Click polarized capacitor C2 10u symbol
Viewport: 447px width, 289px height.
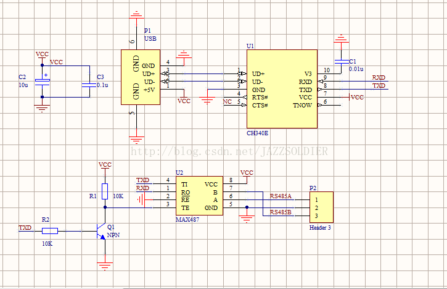[x=42, y=82]
